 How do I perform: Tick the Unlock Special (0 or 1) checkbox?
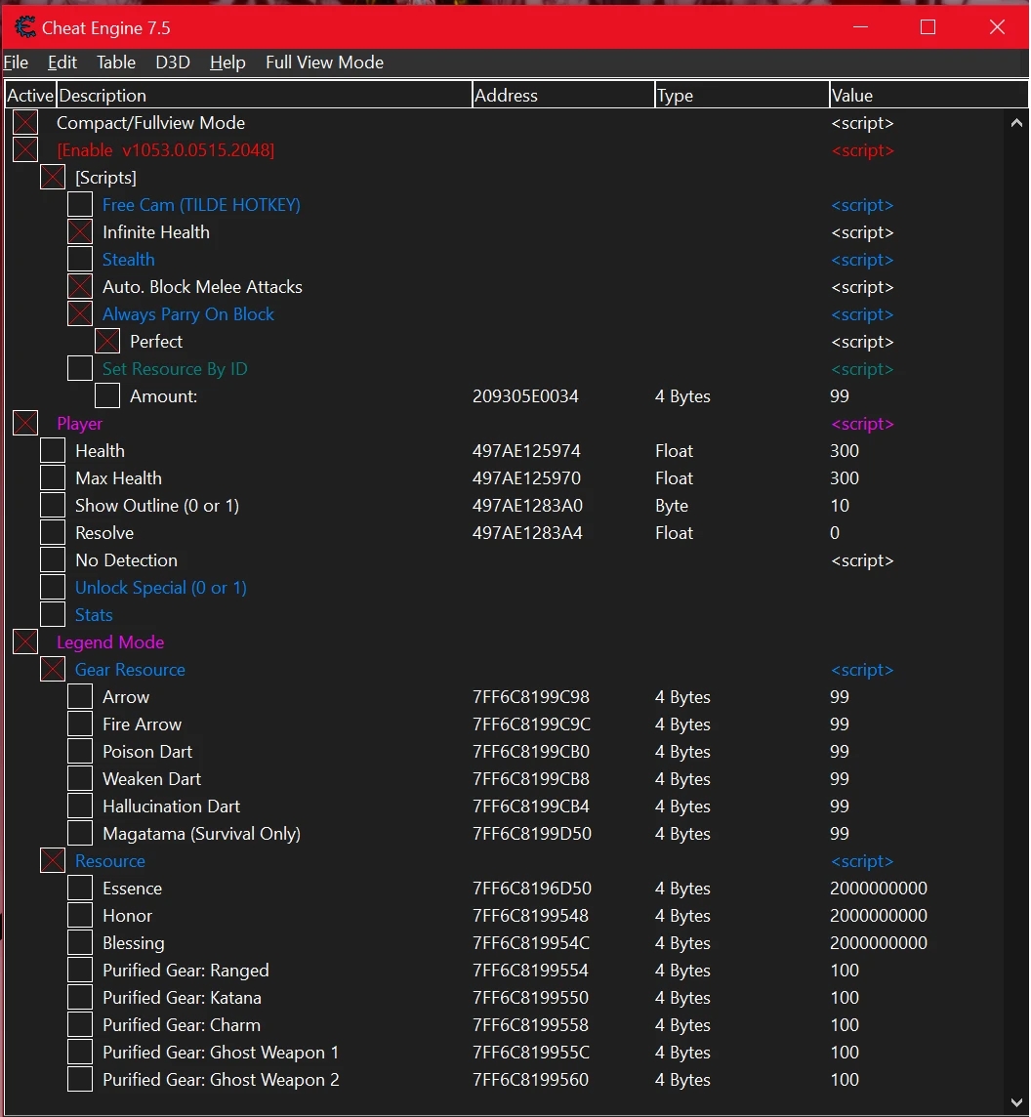point(53,588)
